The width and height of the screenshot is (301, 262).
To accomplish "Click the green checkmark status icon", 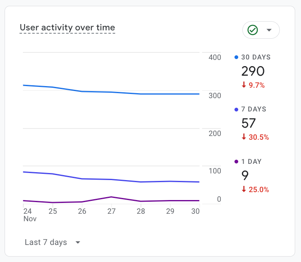I will coord(253,30).
